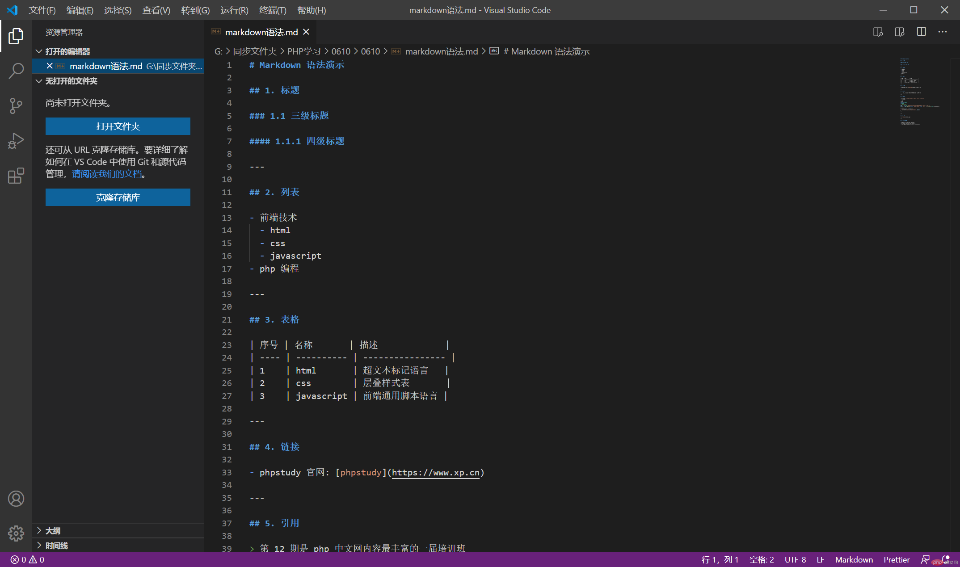
Task: Change indentation via 空格: 2 status item
Action: coord(762,559)
